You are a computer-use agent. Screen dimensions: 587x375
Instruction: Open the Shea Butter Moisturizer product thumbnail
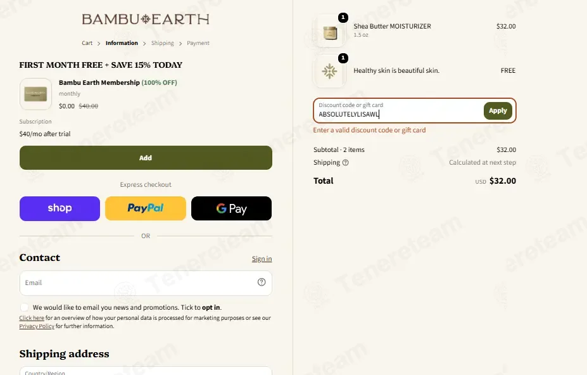coord(329,31)
